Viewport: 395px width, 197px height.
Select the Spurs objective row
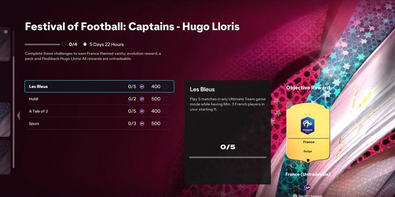click(x=99, y=124)
